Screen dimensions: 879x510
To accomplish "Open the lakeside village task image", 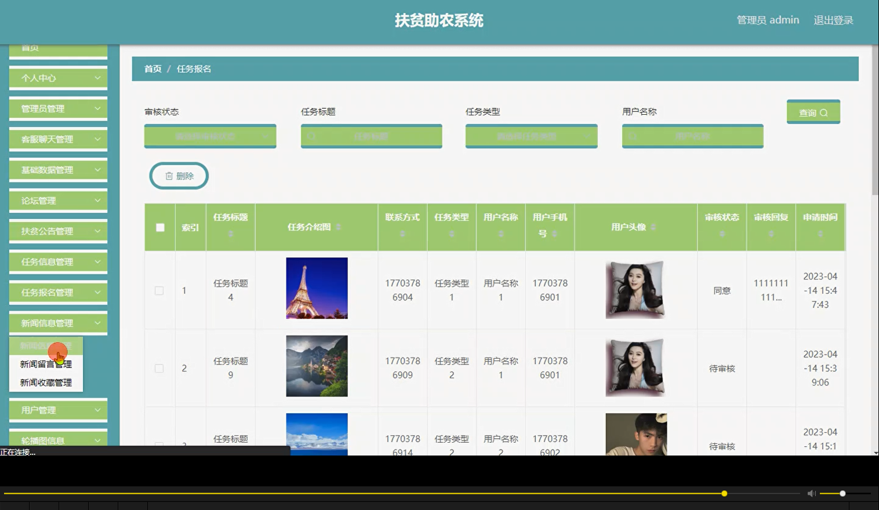I will 317,366.
